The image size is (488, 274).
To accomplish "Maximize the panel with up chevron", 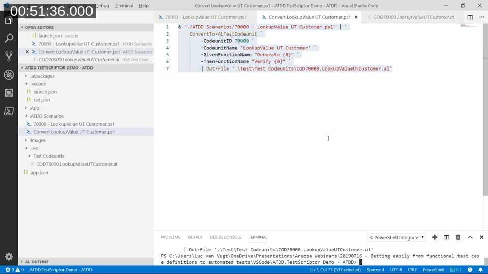I will coord(470,237).
